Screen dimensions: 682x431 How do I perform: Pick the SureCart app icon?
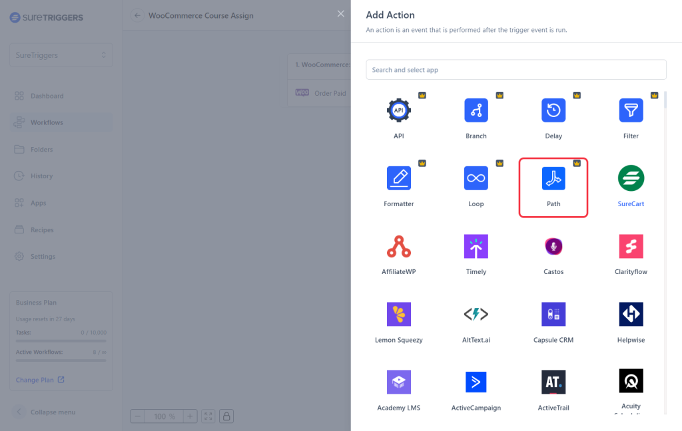coord(630,178)
